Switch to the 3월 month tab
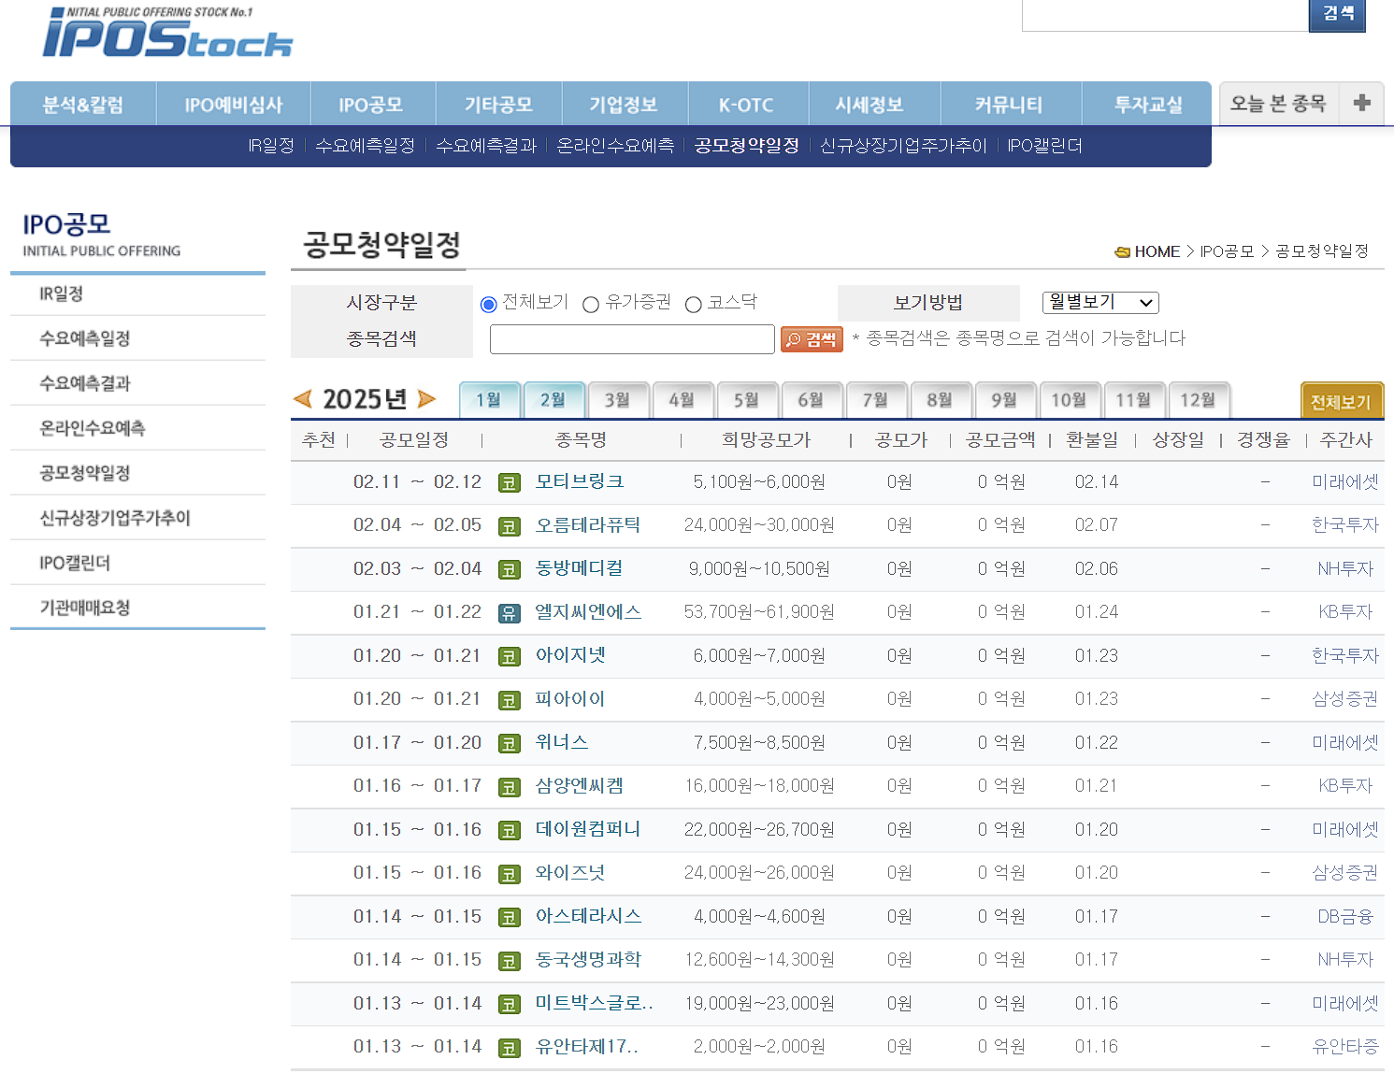The width and height of the screenshot is (1394, 1074). (619, 399)
